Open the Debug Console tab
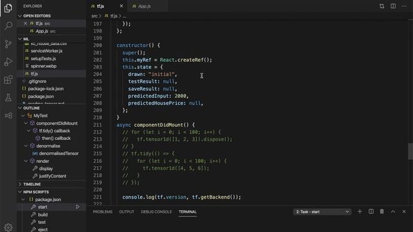The width and height of the screenshot is (413, 232). [156, 212]
